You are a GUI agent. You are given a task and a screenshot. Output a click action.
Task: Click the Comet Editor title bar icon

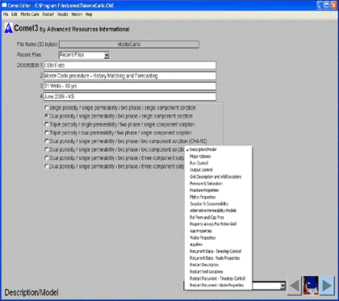coord(4,6)
